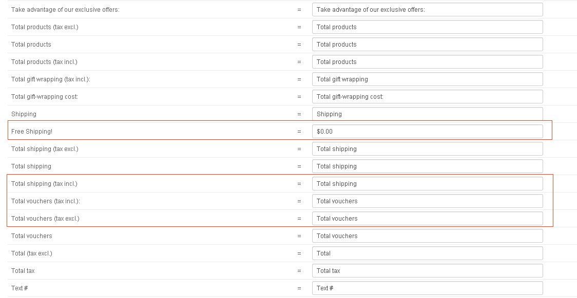Click translation field for plain Total vouchers row
577x298 pixels.
pyautogui.click(x=427, y=236)
